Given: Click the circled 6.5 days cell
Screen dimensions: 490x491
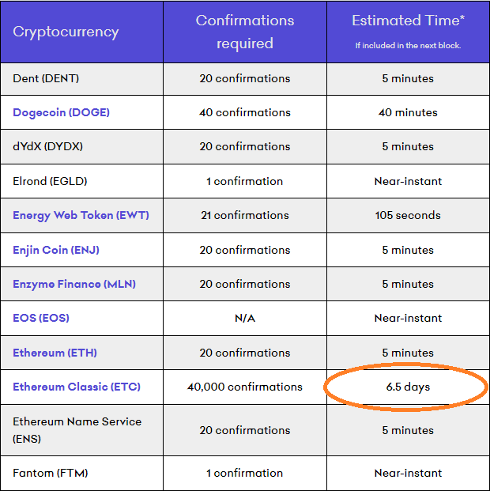Looking at the screenshot, I should point(408,387).
